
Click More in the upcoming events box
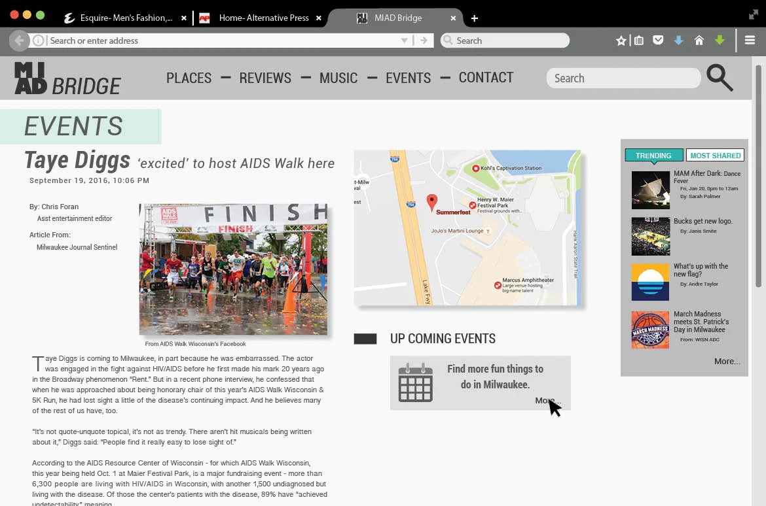point(547,401)
